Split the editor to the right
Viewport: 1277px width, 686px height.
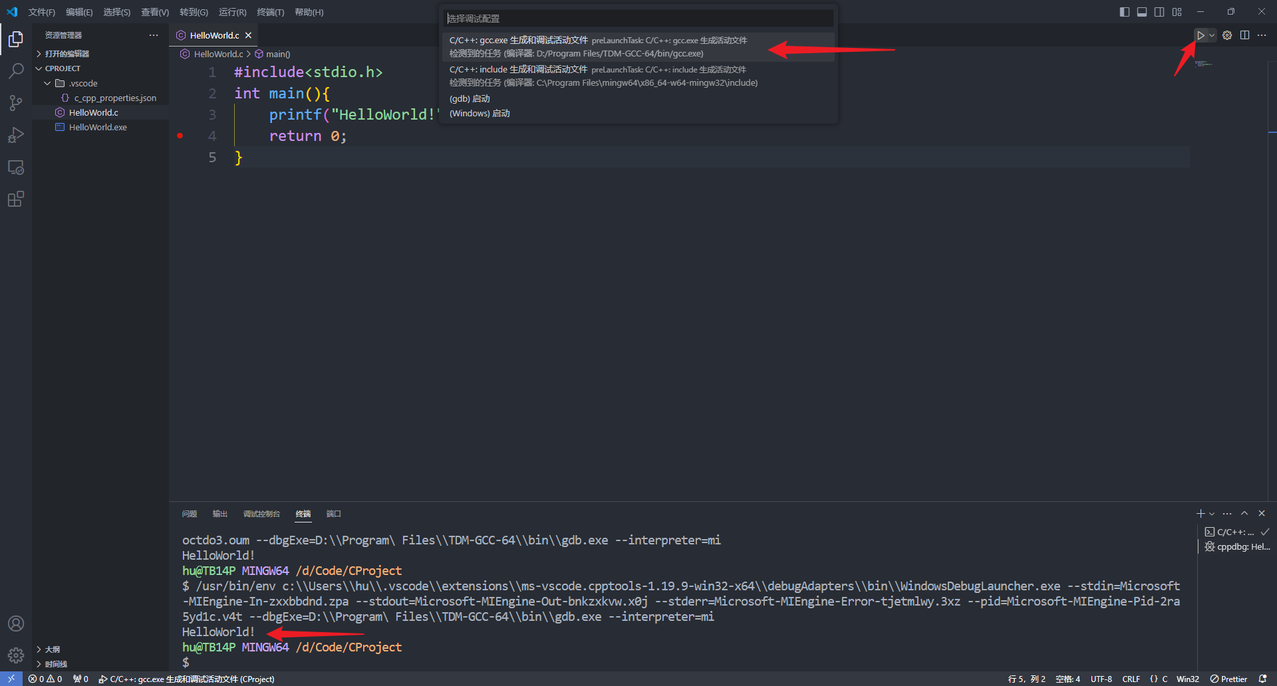click(1244, 35)
